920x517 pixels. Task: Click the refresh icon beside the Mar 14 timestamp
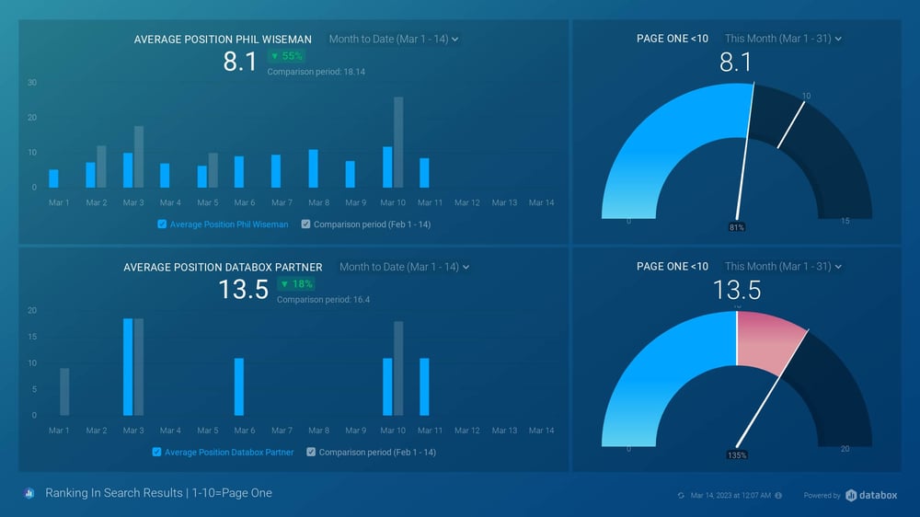coord(681,496)
